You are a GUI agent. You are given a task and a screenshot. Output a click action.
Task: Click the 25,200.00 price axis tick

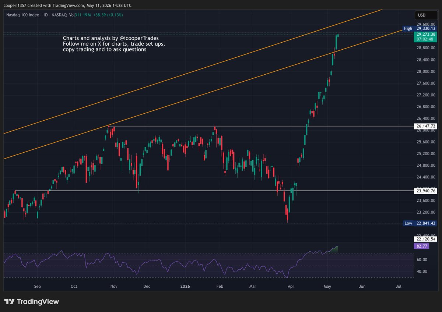427,153
